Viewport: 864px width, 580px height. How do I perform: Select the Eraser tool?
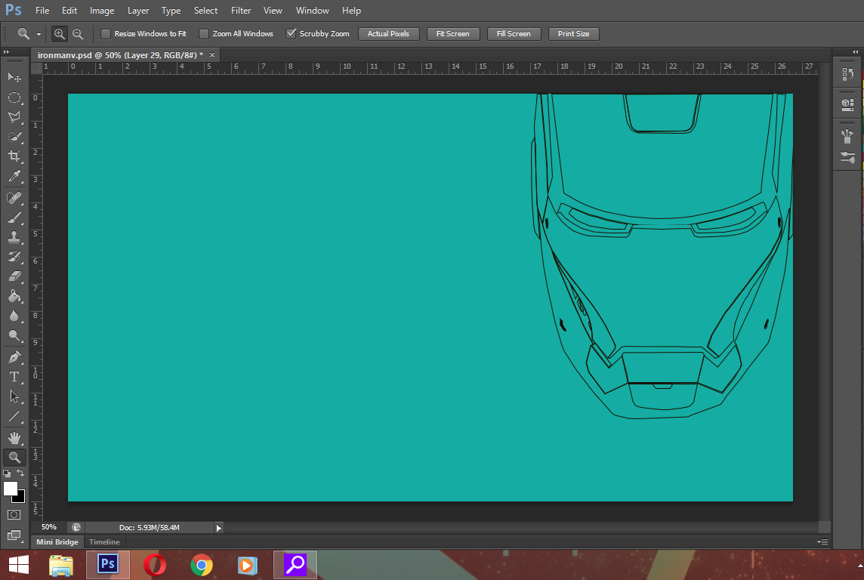[14, 276]
